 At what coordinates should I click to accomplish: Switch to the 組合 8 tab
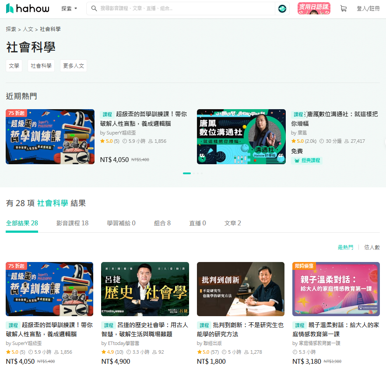point(162,223)
